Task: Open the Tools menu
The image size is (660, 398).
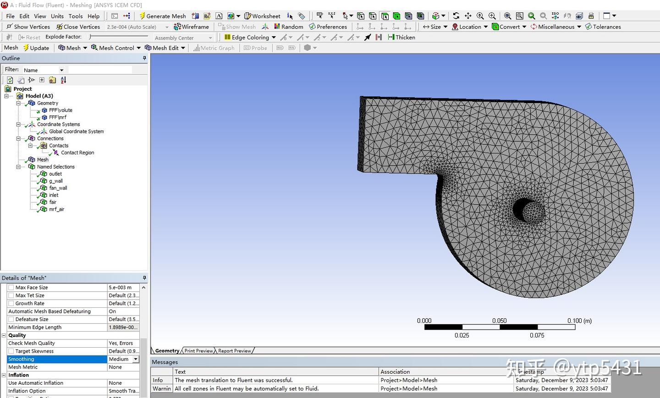Action: click(x=76, y=16)
